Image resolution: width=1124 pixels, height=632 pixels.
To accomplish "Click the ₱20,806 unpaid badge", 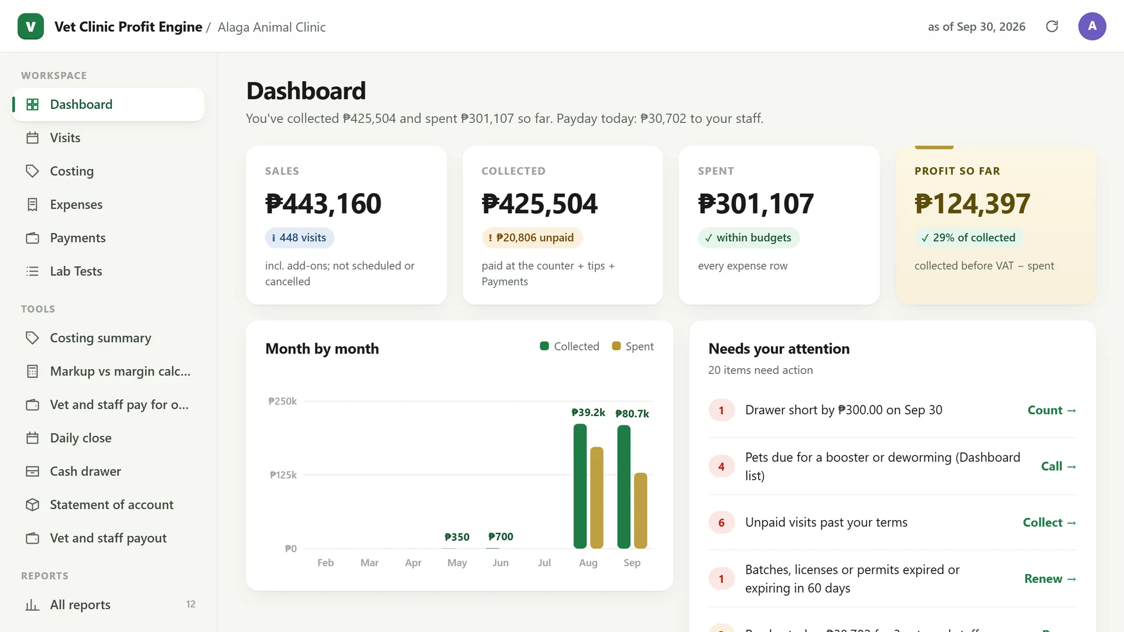I will [532, 238].
